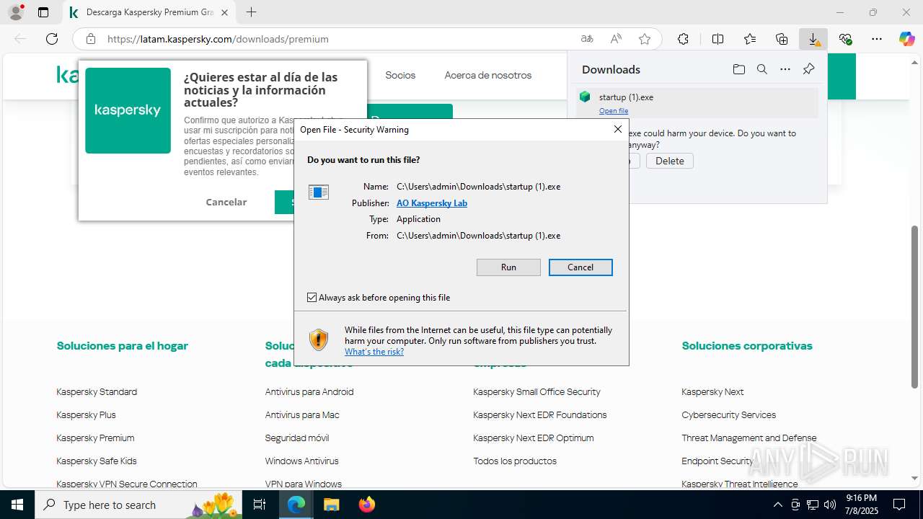Close the Descarga Kaspersky Premium tab
This screenshot has width=923, height=519.
(x=224, y=12)
